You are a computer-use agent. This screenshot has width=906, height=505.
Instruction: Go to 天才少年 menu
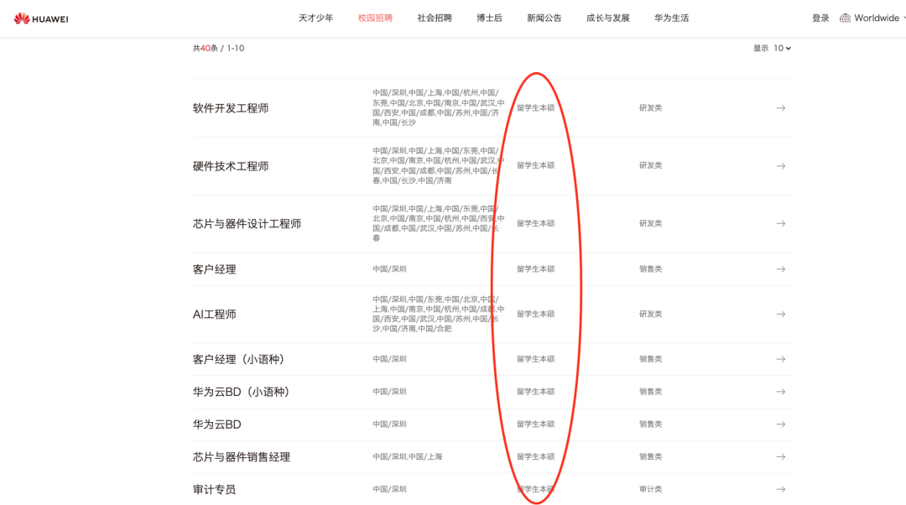[x=315, y=18]
